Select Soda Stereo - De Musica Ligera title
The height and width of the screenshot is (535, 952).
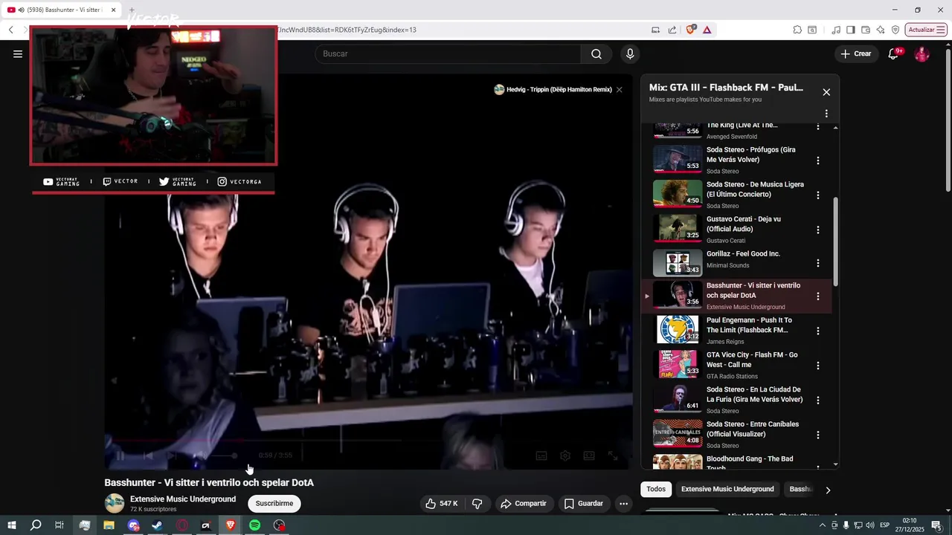pos(755,189)
